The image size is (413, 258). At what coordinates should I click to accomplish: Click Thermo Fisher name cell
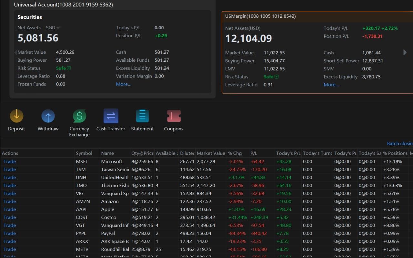tap(115, 186)
